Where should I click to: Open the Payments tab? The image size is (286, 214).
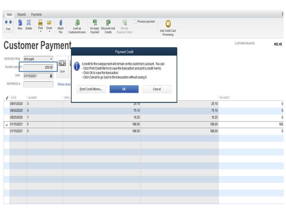pyautogui.click(x=36, y=14)
